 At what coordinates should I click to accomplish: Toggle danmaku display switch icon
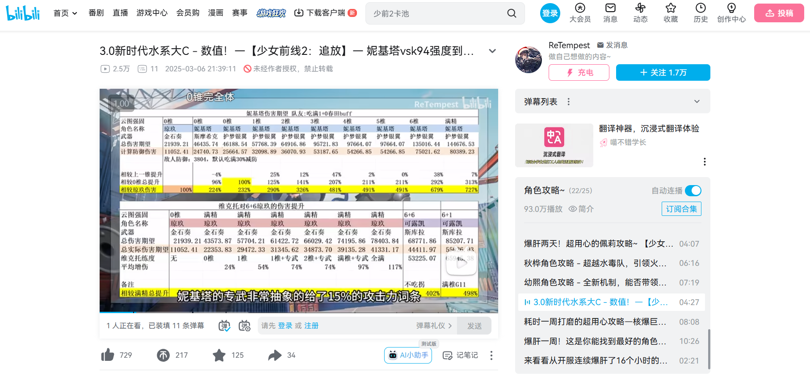pos(224,326)
